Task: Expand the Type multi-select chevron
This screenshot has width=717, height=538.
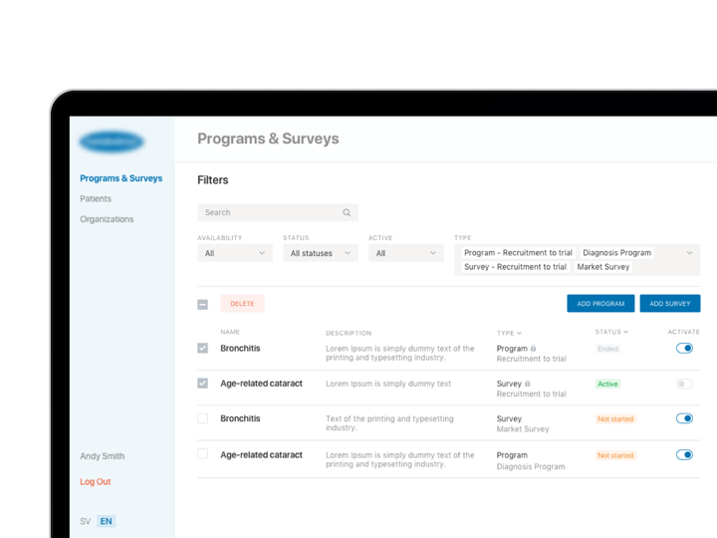Action: click(689, 252)
